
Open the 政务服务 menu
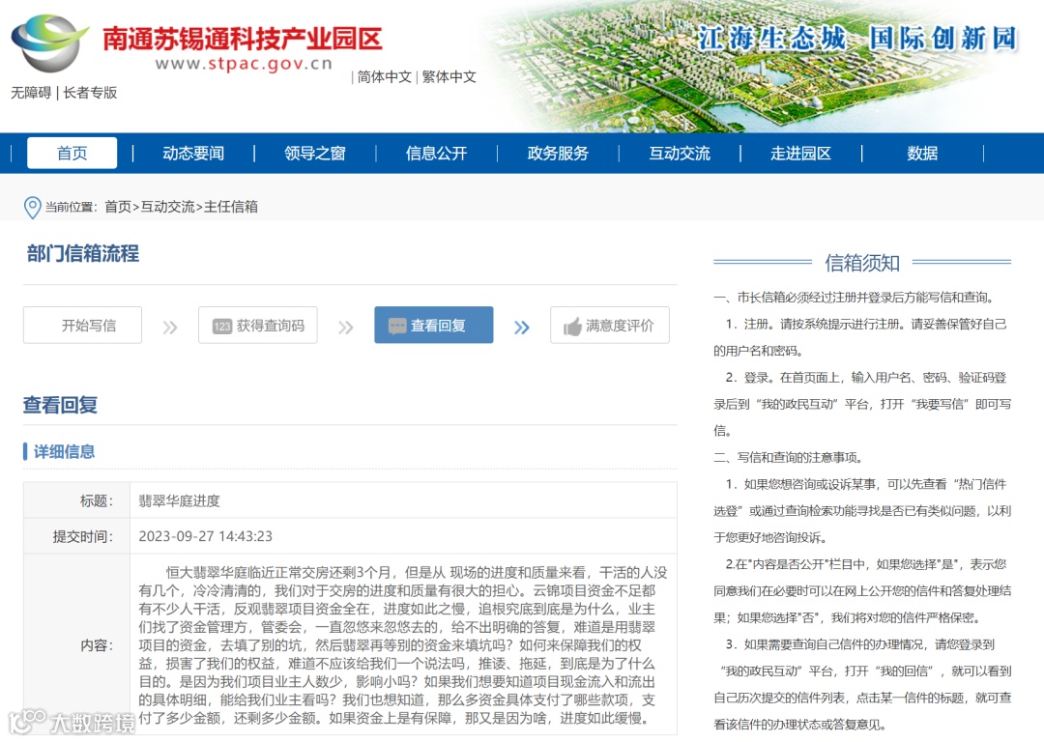(x=558, y=153)
